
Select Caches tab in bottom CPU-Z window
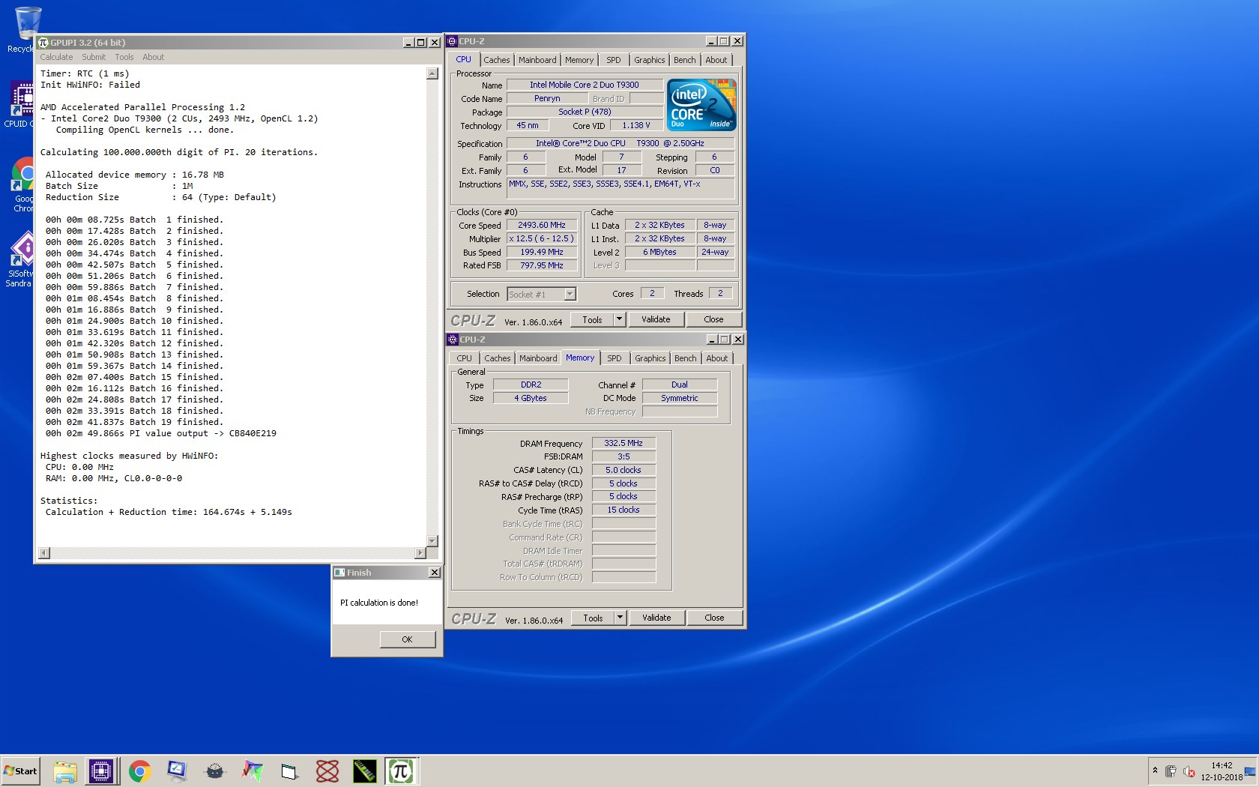click(497, 358)
